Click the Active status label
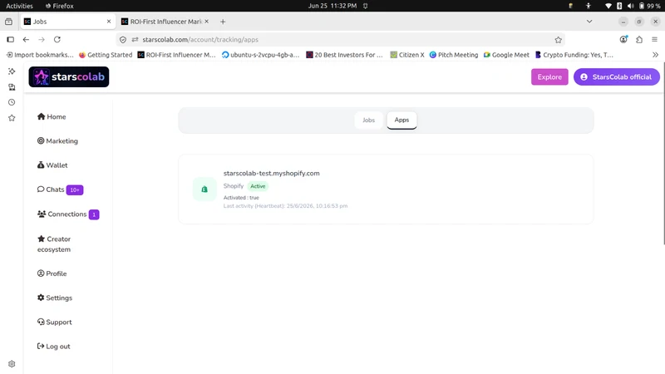Image resolution: width=665 pixels, height=374 pixels. [258, 186]
